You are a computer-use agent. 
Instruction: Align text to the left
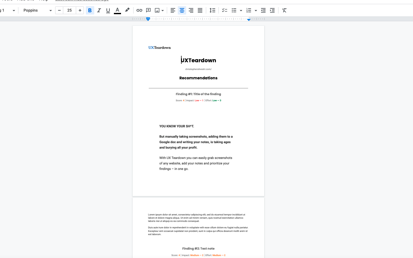(173, 10)
